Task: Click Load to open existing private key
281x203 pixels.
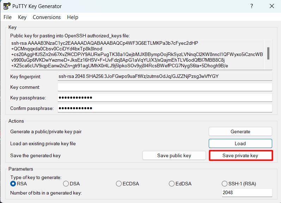Action: pos(240,143)
